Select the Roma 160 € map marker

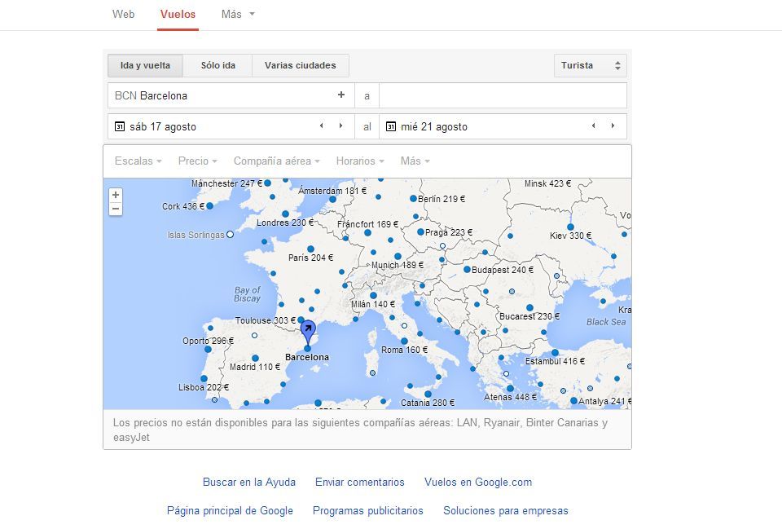click(x=404, y=342)
